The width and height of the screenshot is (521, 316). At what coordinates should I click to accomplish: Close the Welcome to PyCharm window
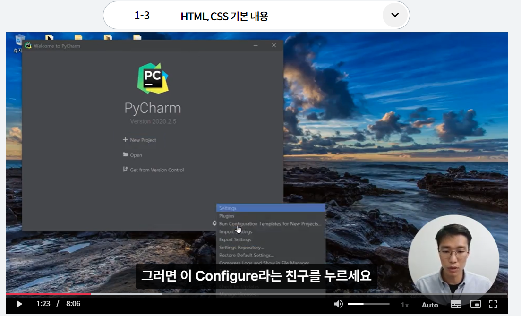pos(274,45)
